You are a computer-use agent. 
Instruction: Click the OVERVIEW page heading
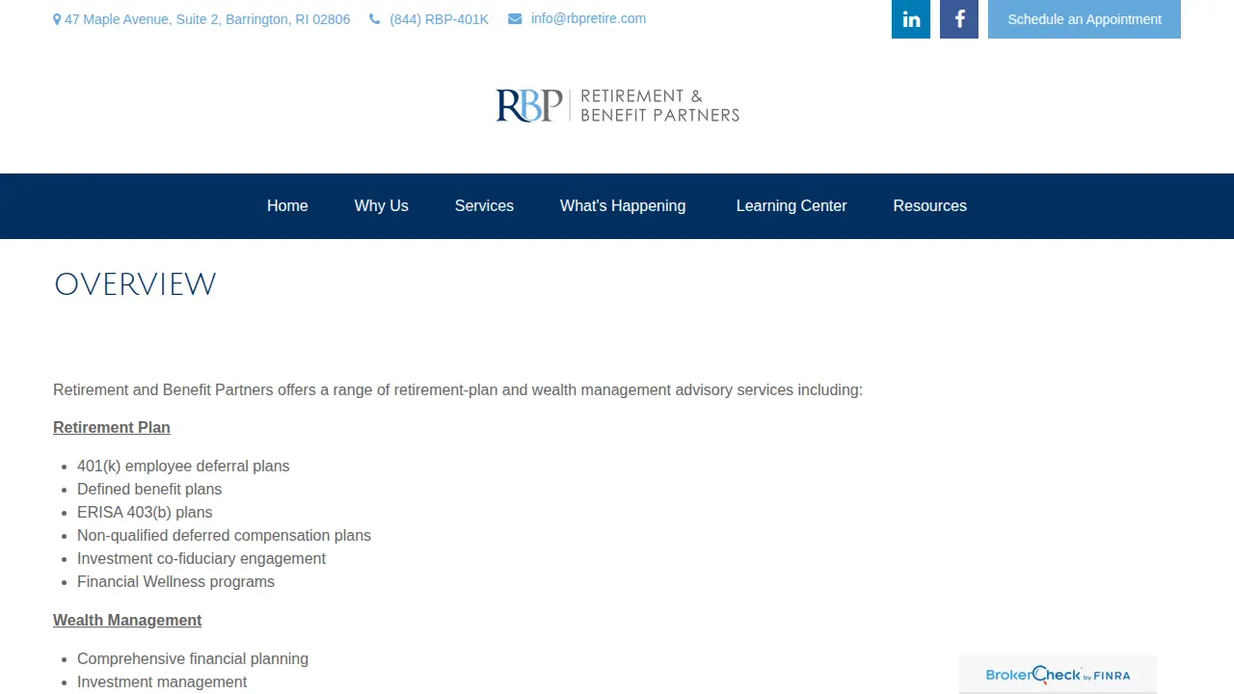tap(135, 284)
